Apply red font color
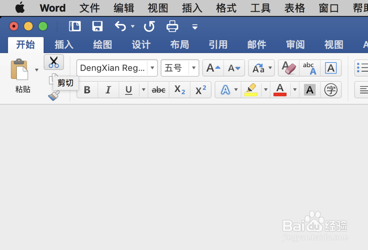This screenshot has height=250, width=368. pos(280,90)
